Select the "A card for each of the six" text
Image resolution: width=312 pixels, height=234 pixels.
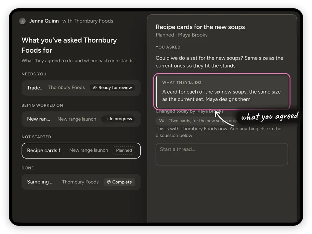pos(221,96)
